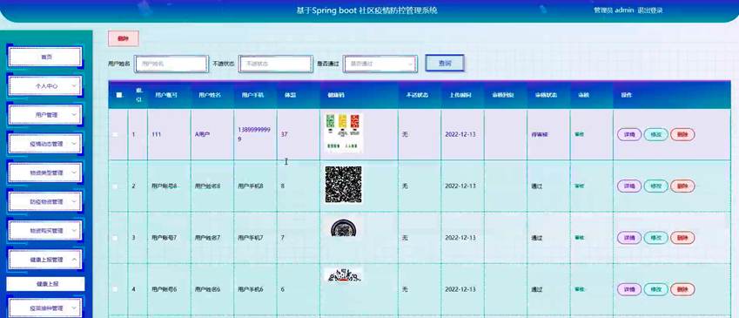Select the 用户账号6 cell
This screenshot has height=318, width=739.
pyautogui.click(x=164, y=289)
